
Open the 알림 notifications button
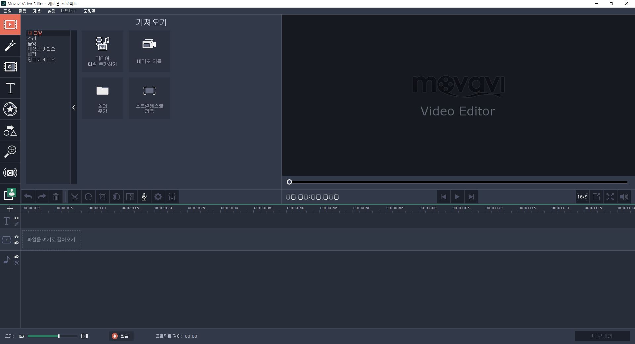click(x=121, y=336)
